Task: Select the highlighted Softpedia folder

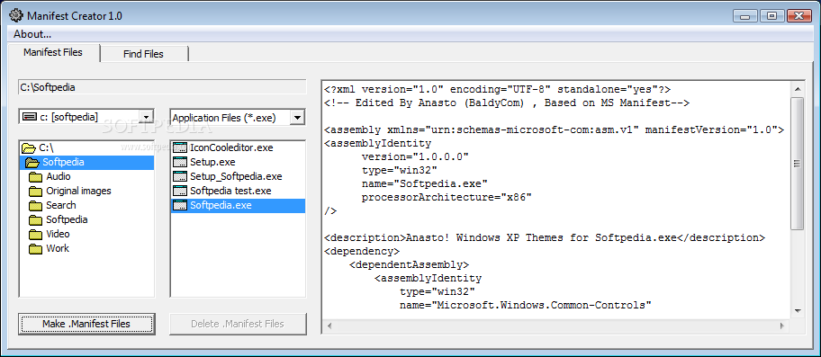Action: (x=86, y=162)
